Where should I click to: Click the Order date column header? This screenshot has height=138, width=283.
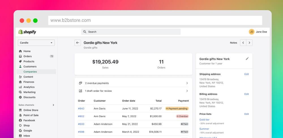(128, 101)
